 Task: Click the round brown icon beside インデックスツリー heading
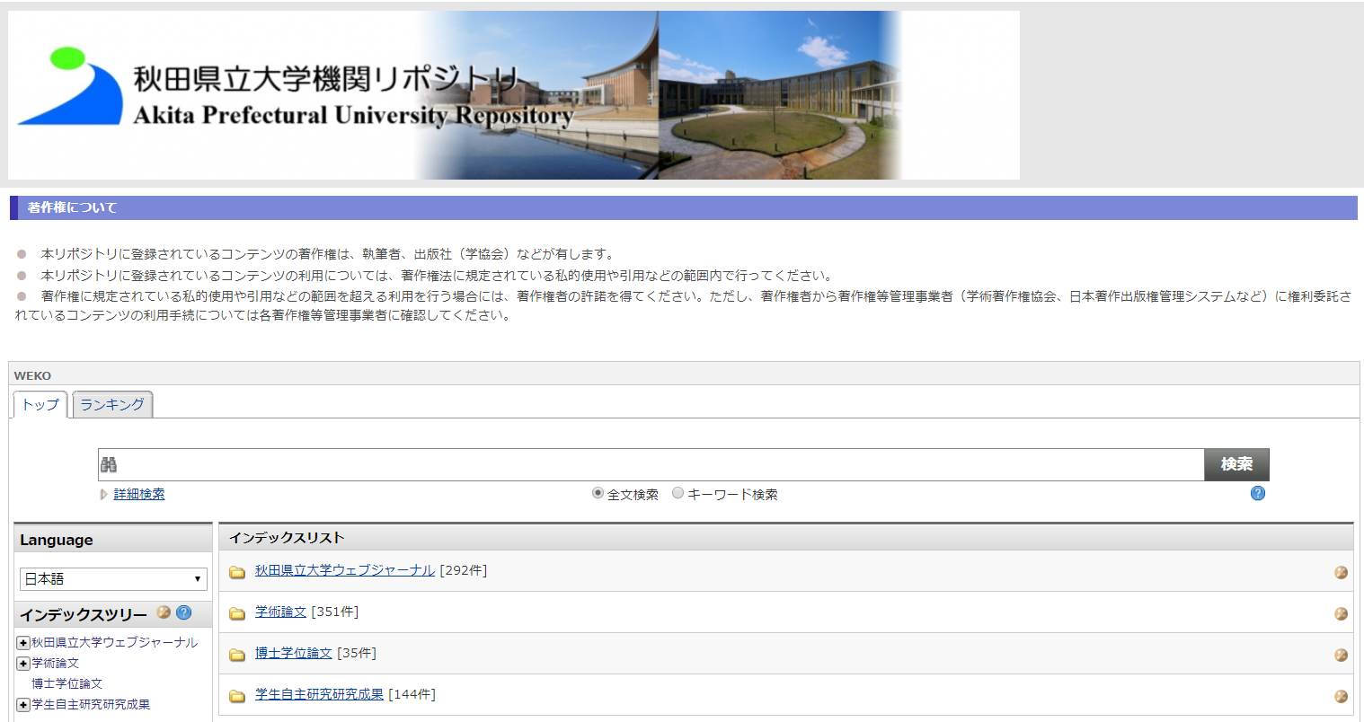point(164,612)
